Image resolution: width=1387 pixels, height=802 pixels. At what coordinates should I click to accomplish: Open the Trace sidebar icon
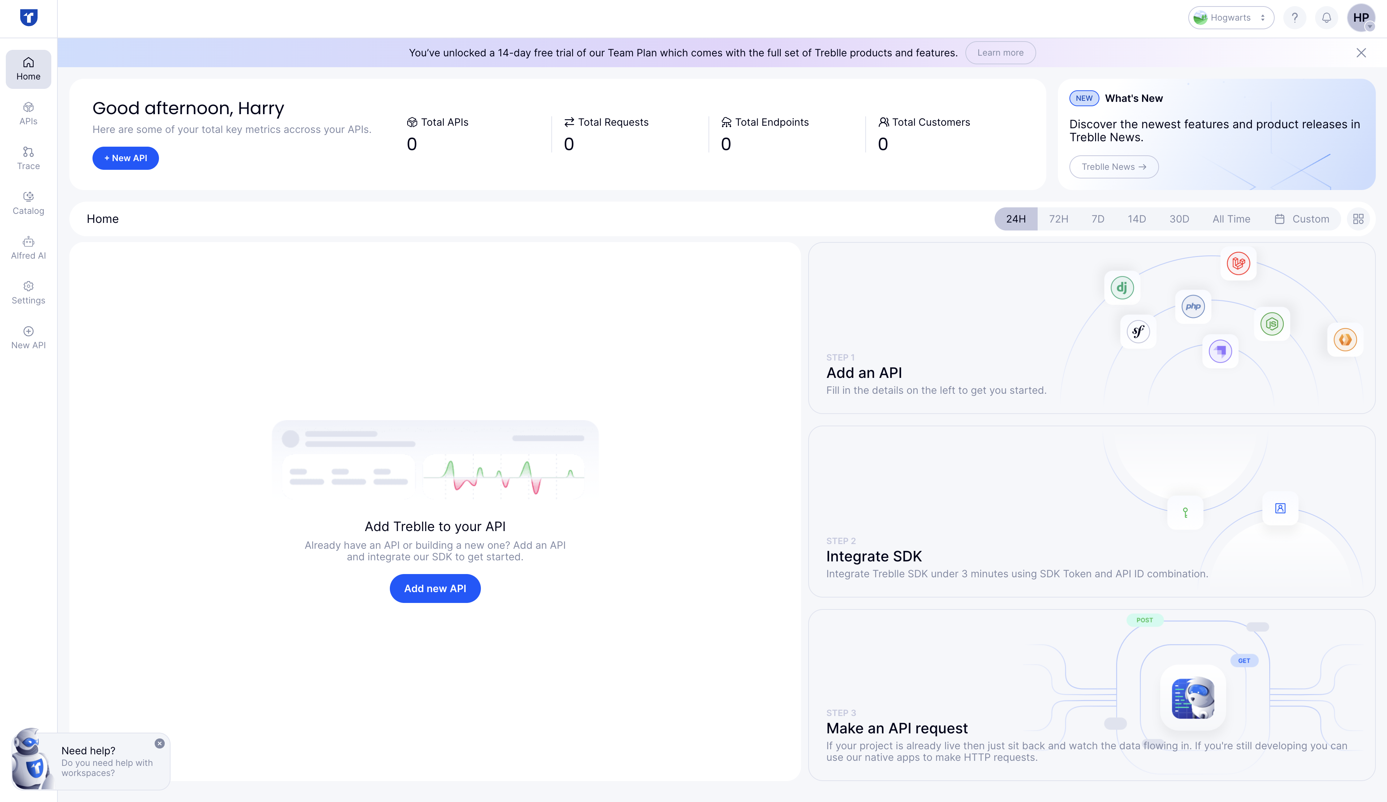28,158
